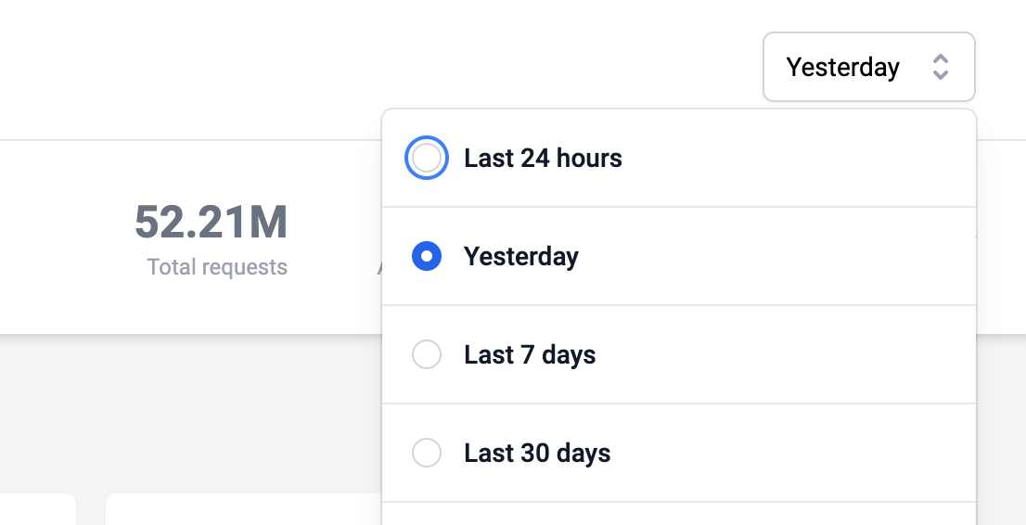Click the "Last 24 hours" option label
Screen dimensions: 1026x525
point(543,158)
